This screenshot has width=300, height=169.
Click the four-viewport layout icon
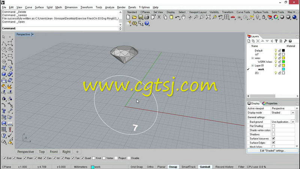(226, 17)
